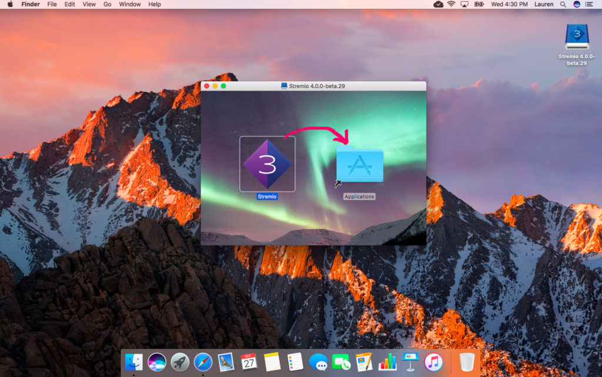Open iTunes from the Dock
Screen dimensions: 602x377
coord(433,362)
